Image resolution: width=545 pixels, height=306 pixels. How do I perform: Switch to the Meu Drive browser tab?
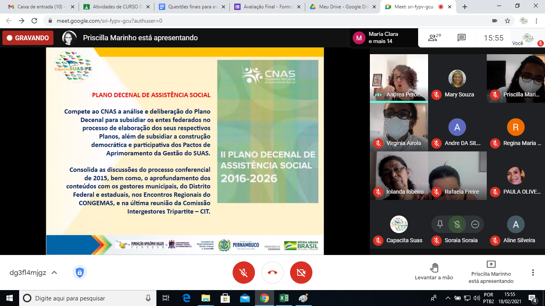[342, 7]
